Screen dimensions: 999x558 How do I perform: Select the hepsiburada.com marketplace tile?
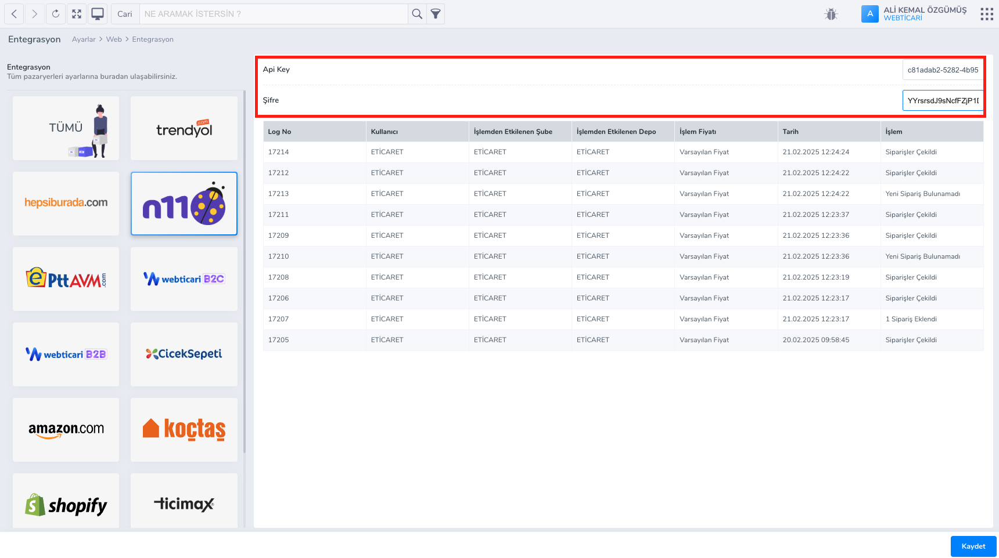[x=66, y=204]
